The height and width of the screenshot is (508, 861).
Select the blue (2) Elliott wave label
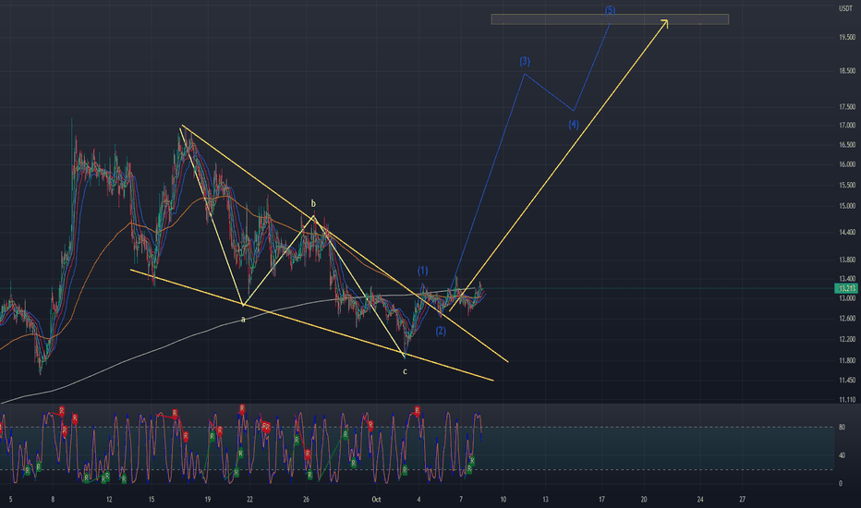coord(441,332)
